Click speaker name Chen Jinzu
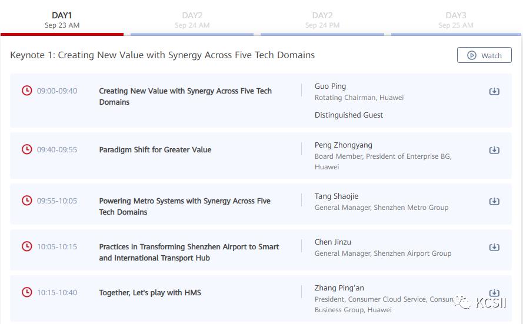Screen dimensions: 523x324 point(332,242)
